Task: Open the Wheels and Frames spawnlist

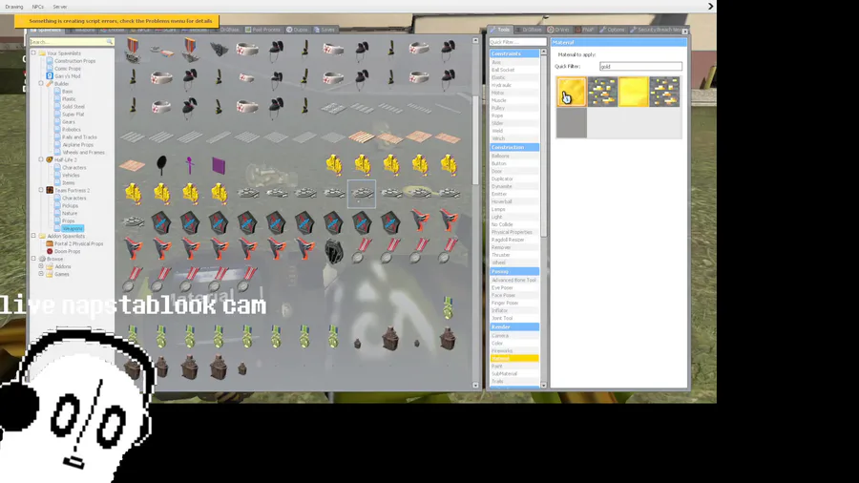Action: (x=83, y=152)
